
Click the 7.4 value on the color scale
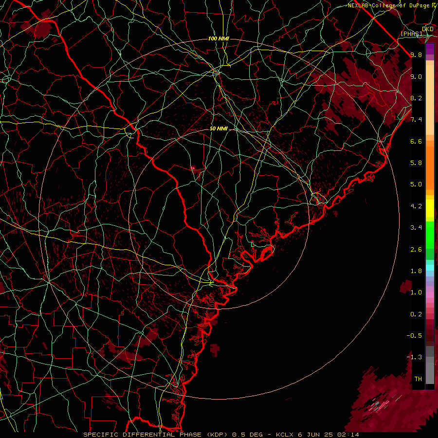coord(416,120)
